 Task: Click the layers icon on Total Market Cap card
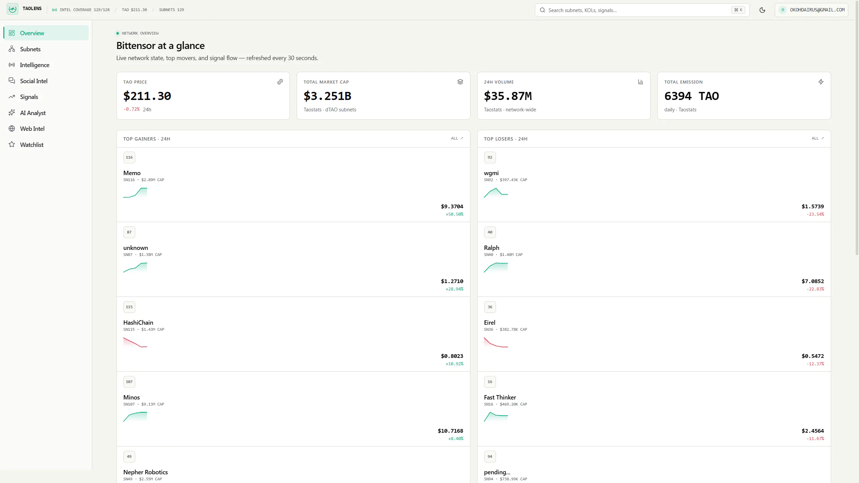[x=460, y=82]
